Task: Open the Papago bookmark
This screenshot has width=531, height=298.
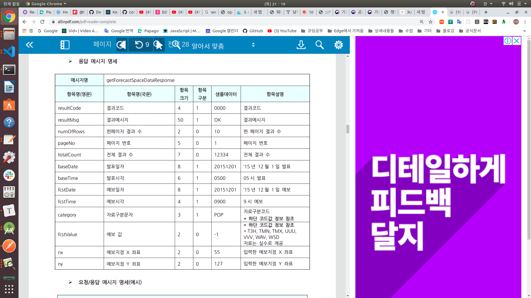Action: point(148,31)
